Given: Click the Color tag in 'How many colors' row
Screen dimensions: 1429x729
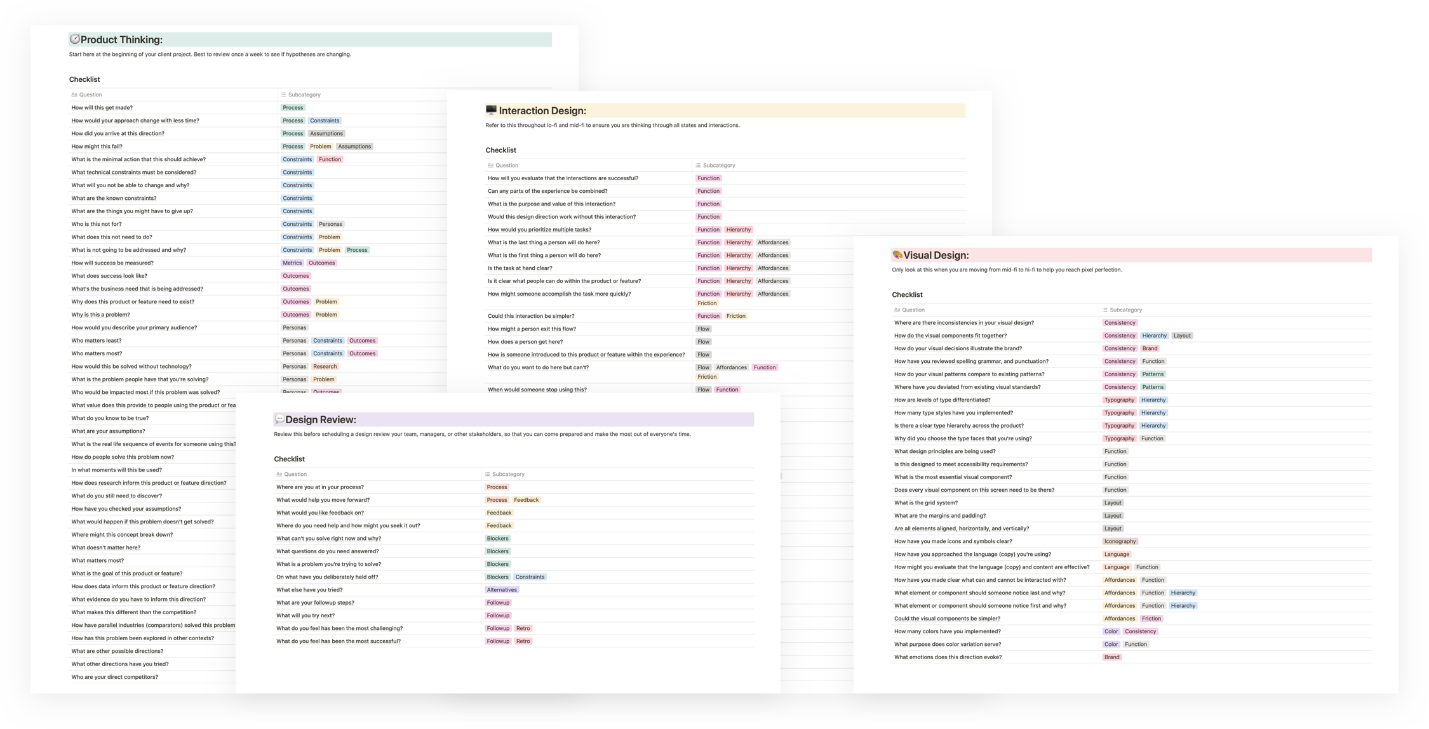Looking at the screenshot, I should point(1111,632).
